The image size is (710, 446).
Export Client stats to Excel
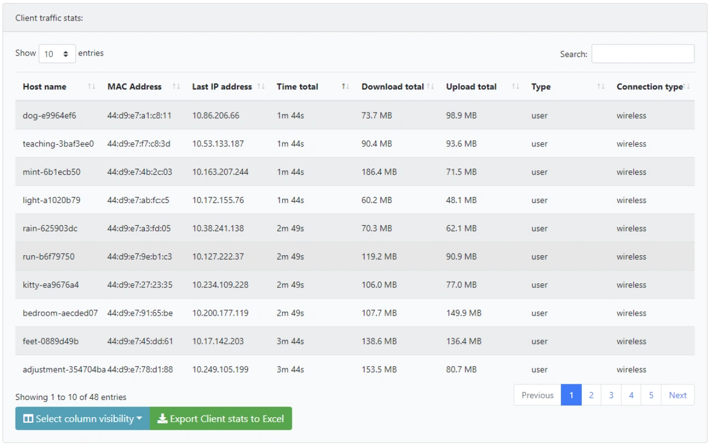click(x=221, y=419)
